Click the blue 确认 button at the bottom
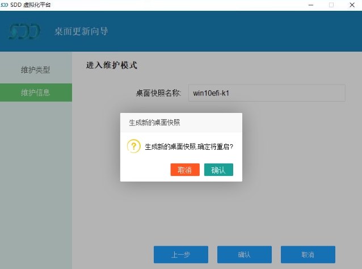This screenshot has height=269, width=362. click(x=244, y=254)
